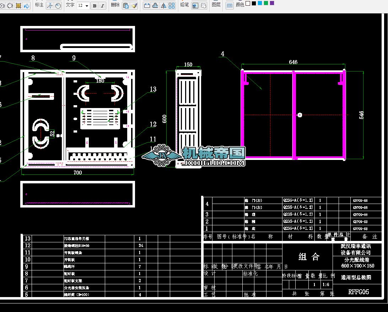388x312 pixels.
Task: Use the brush cleanup icon
Action: [134, 5]
